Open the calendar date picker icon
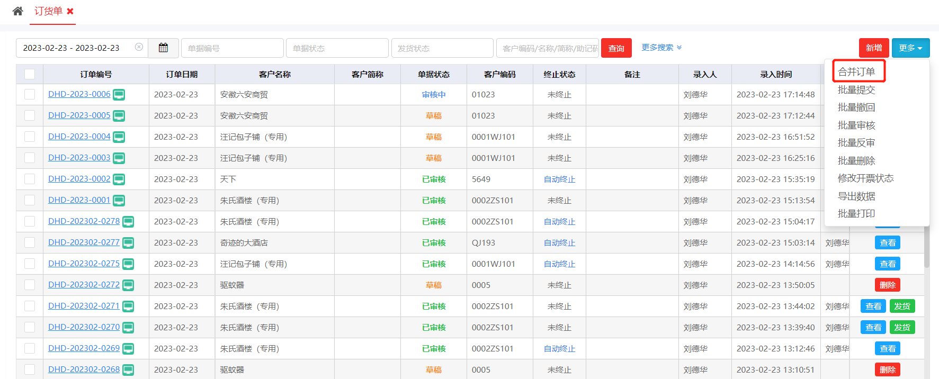Viewport: 939px width, 379px height. (x=163, y=48)
